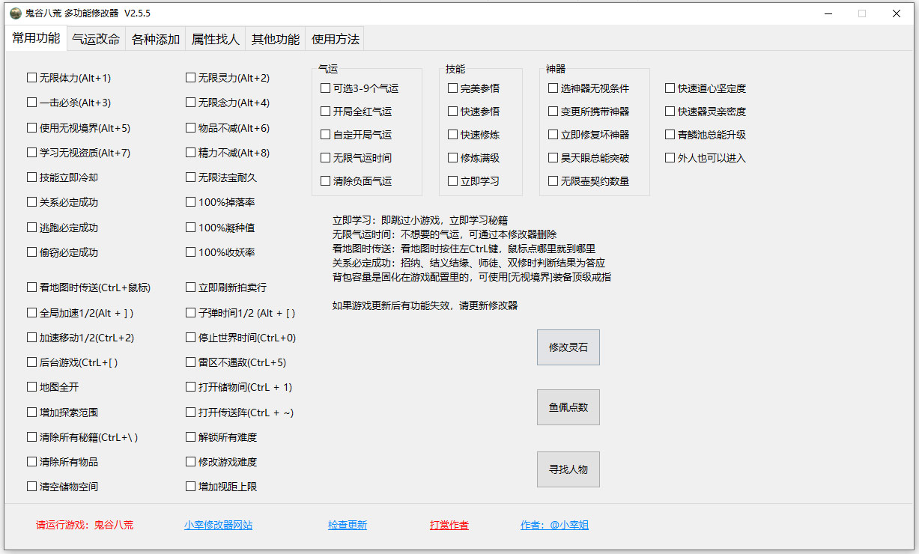Image resolution: width=919 pixels, height=554 pixels.
Task: Switch to the 使用方法 tab
Action: tap(334, 38)
